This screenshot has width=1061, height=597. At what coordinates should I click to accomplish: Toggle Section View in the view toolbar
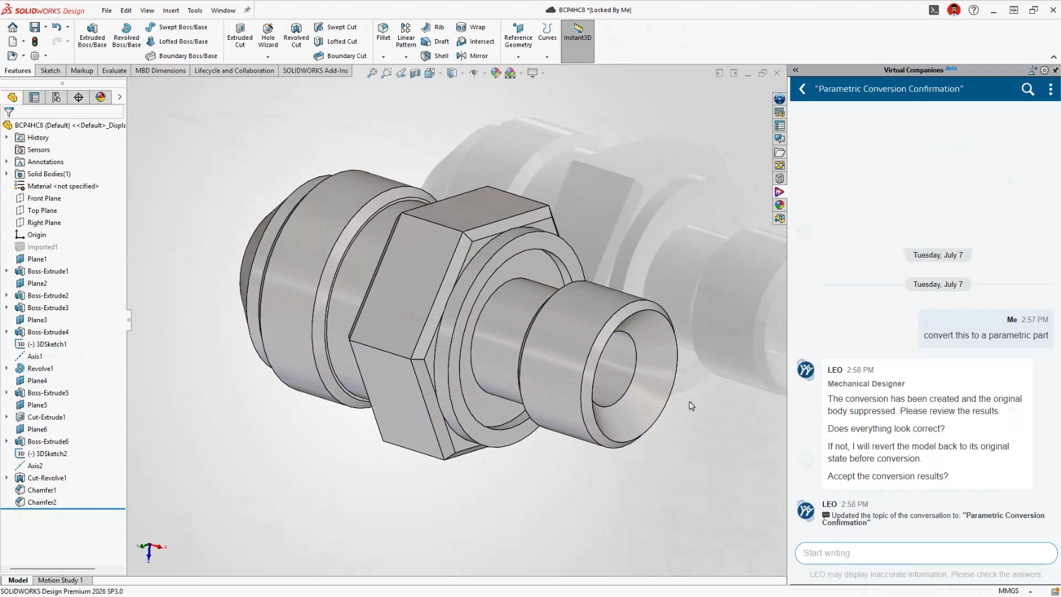(415, 73)
